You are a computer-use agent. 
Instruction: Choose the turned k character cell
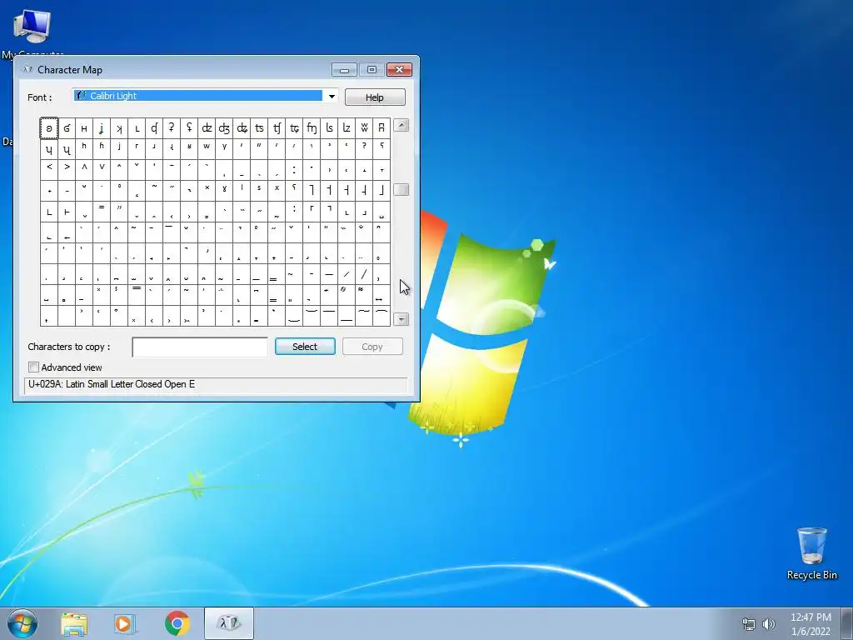click(118, 128)
